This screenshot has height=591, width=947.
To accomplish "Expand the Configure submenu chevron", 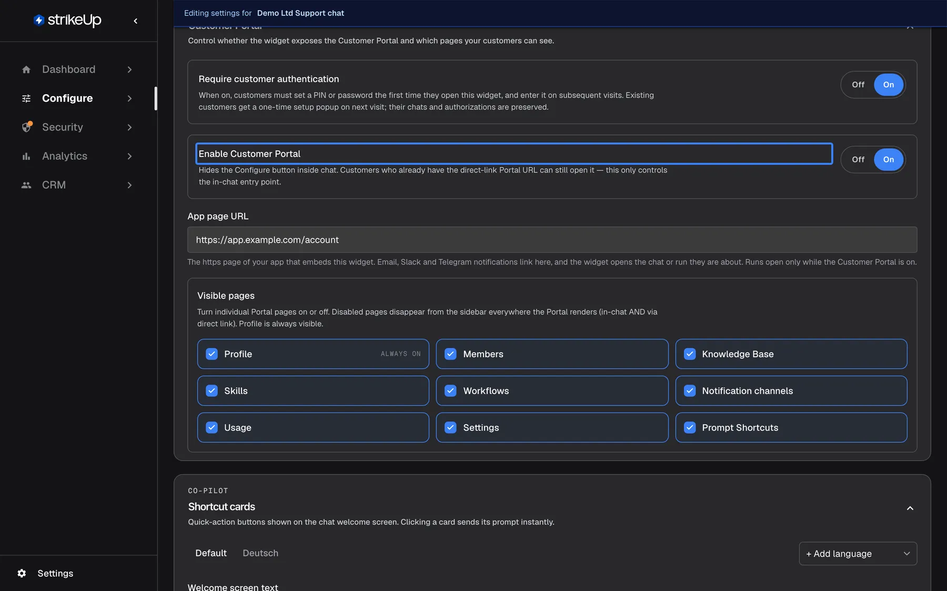I will tap(129, 98).
